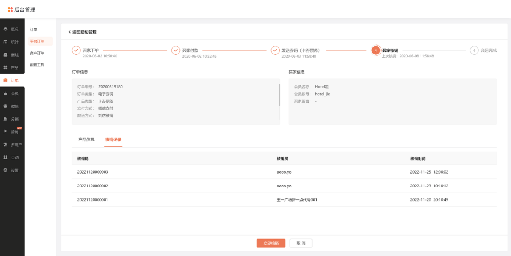511x256 pixels.
Task: Click timestamp 2020-06-03 11:58:48
Action: tap(299, 56)
